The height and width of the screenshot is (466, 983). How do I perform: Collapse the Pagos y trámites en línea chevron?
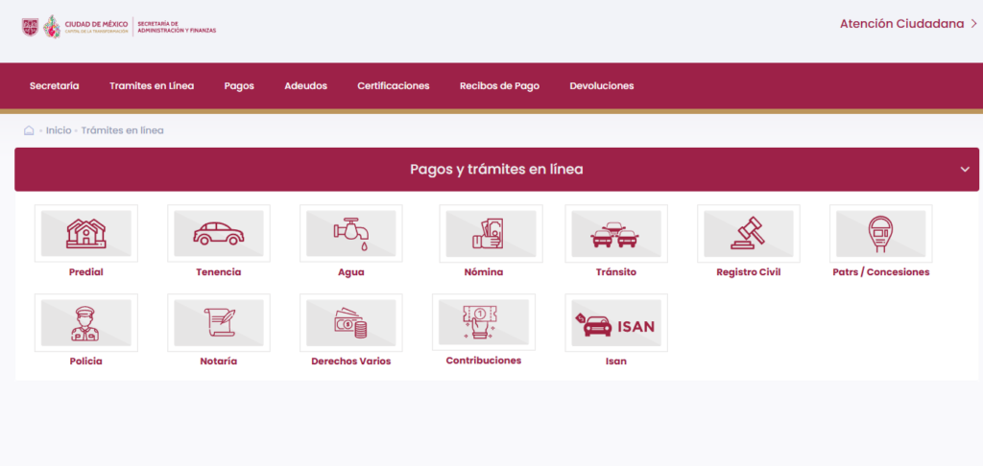965,170
